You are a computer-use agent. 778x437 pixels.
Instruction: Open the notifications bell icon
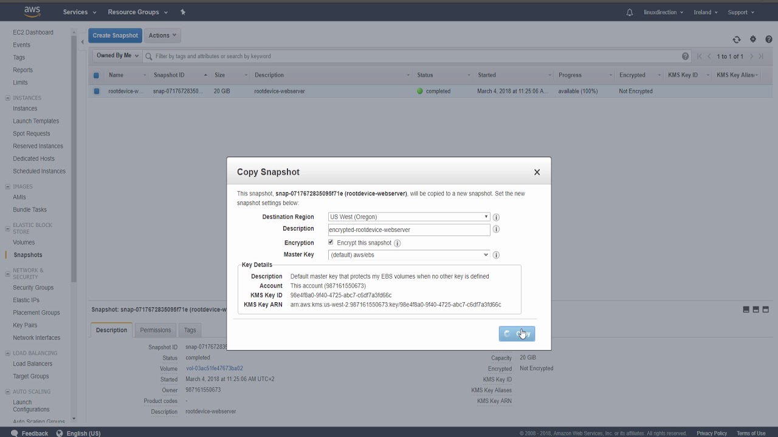tap(629, 12)
